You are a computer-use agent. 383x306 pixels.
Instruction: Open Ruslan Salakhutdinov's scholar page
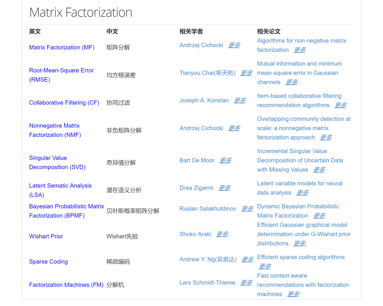pos(207,208)
